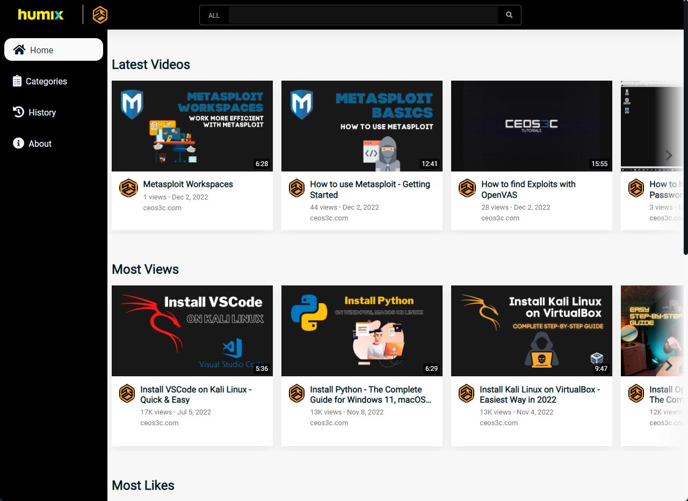This screenshot has width=688, height=501.
Task: Click '17K views · Jul 5, 2022' text
Action: [x=176, y=412]
